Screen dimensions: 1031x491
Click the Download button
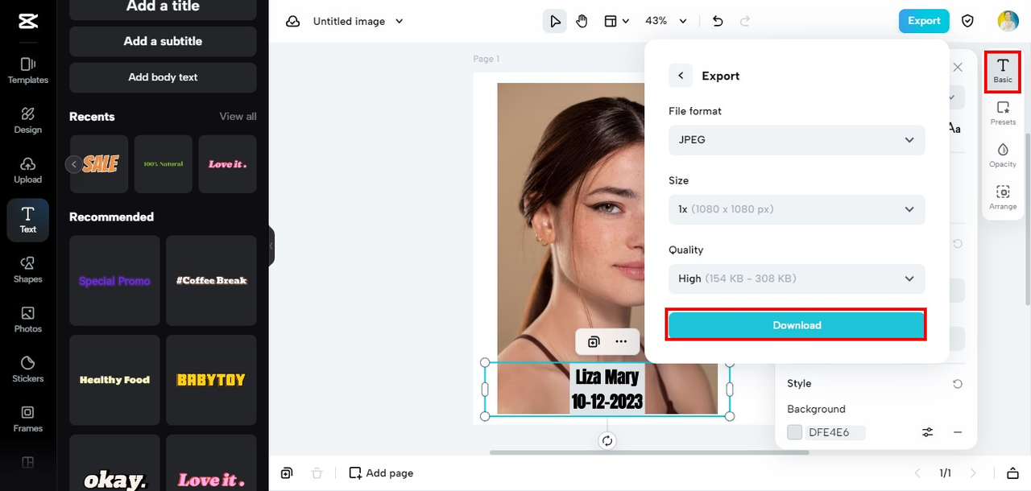(796, 325)
